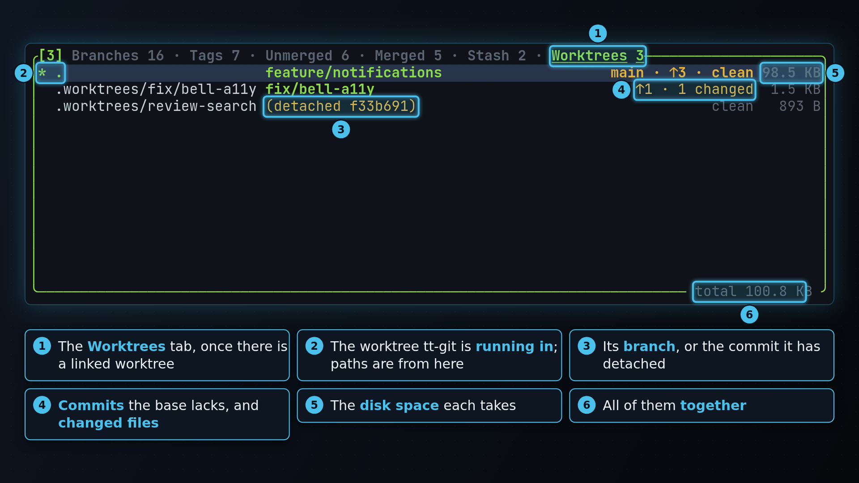859x483 pixels.
Task: Click the legend card about detached branch
Action: pos(702,355)
